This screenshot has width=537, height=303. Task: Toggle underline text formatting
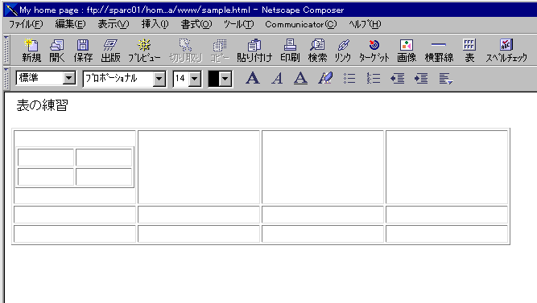coord(300,78)
